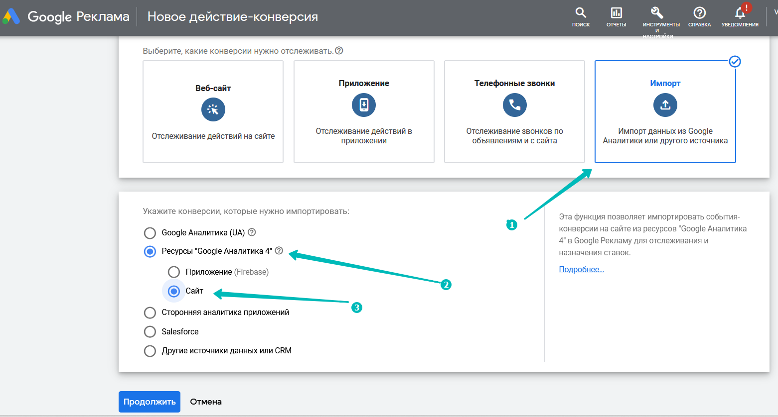Select the Приложение conversion card
This screenshot has width=778, height=417.
pyautogui.click(x=364, y=112)
